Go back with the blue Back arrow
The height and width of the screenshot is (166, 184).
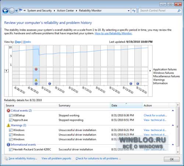5,11
